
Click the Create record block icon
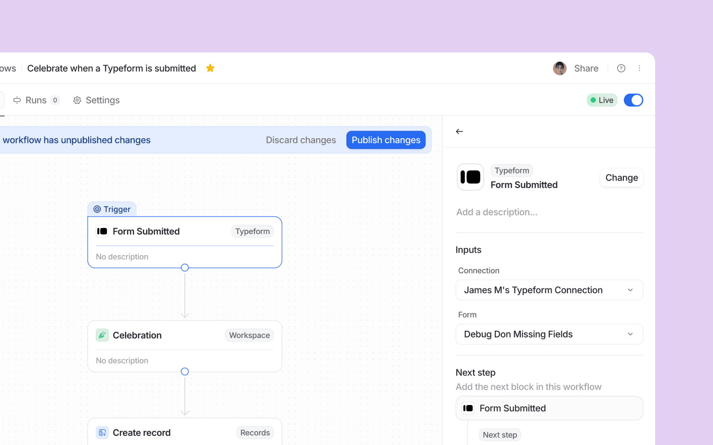102,432
